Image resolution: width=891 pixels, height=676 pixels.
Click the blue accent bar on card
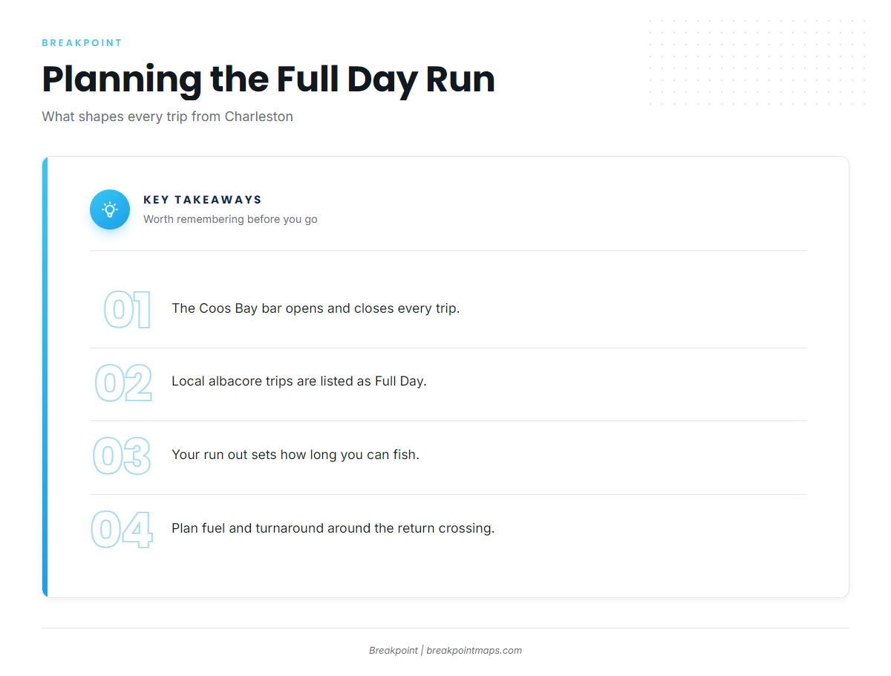[45, 377]
